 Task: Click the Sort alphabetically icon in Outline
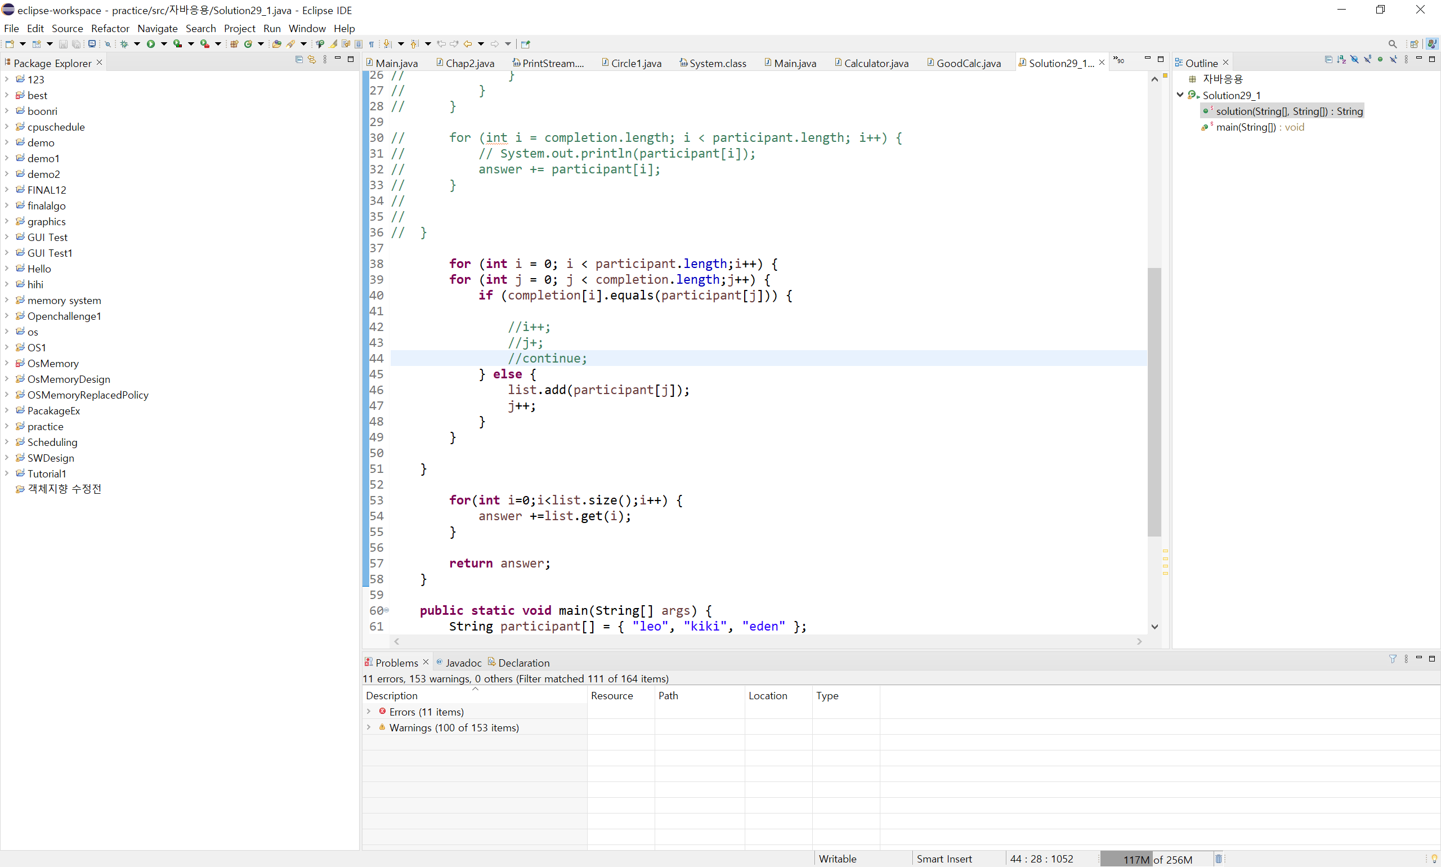click(x=1341, y=60)
